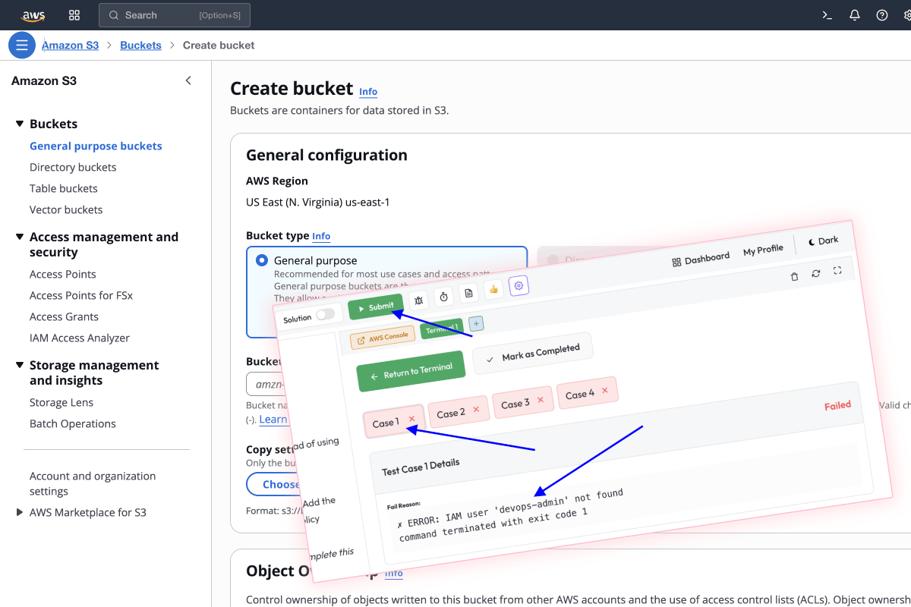Click the stopwatch timer icon
Viewport: 911px width, 607px height.
[x=443, y=296]
